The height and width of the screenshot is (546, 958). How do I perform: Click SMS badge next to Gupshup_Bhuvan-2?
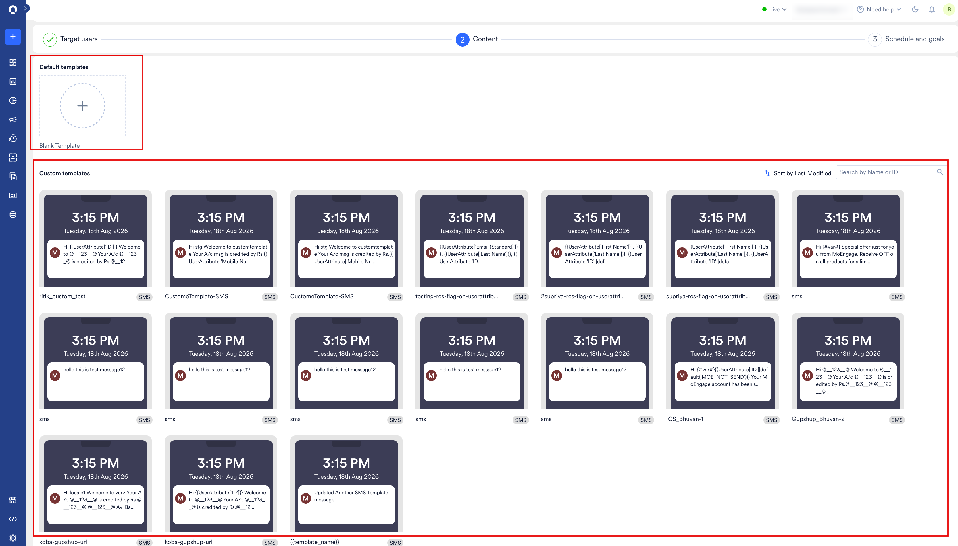click(x=897, y=420)
